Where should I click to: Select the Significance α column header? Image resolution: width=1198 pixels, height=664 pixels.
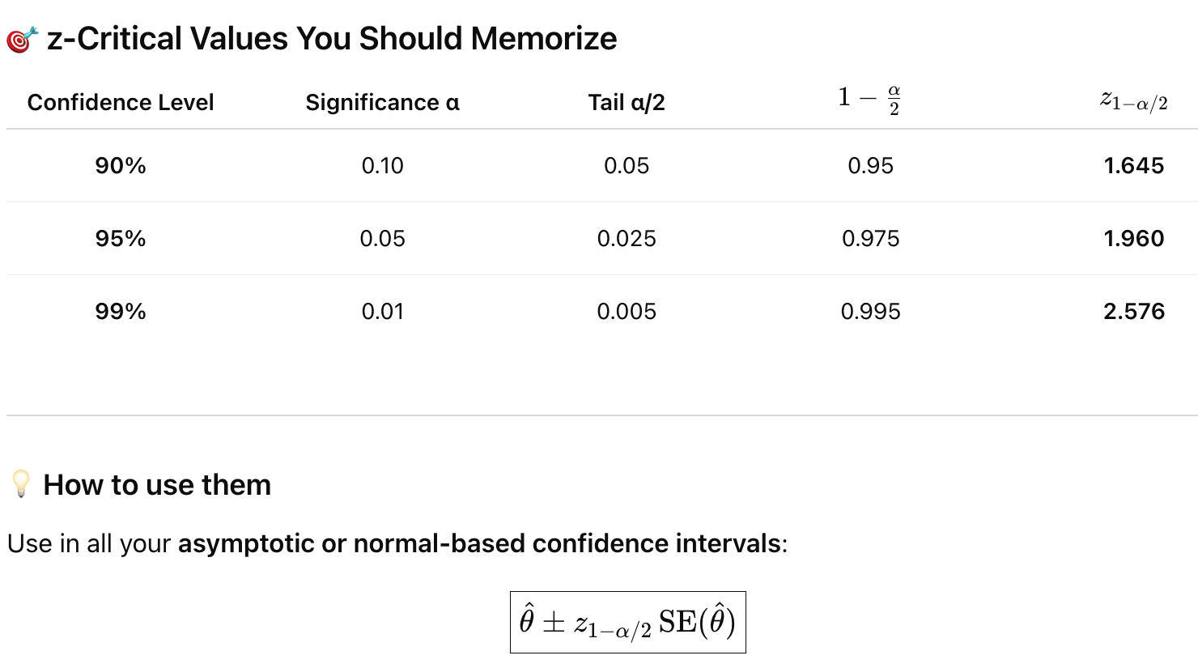point(382,103)
